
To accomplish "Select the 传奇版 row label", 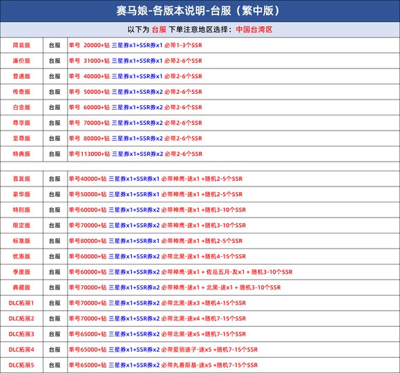I will [x=21, y=92].
